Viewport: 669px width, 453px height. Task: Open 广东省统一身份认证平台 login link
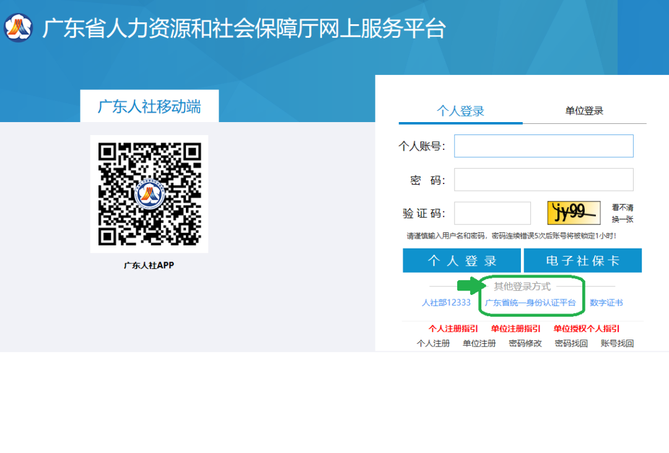(x=530, y=303)
